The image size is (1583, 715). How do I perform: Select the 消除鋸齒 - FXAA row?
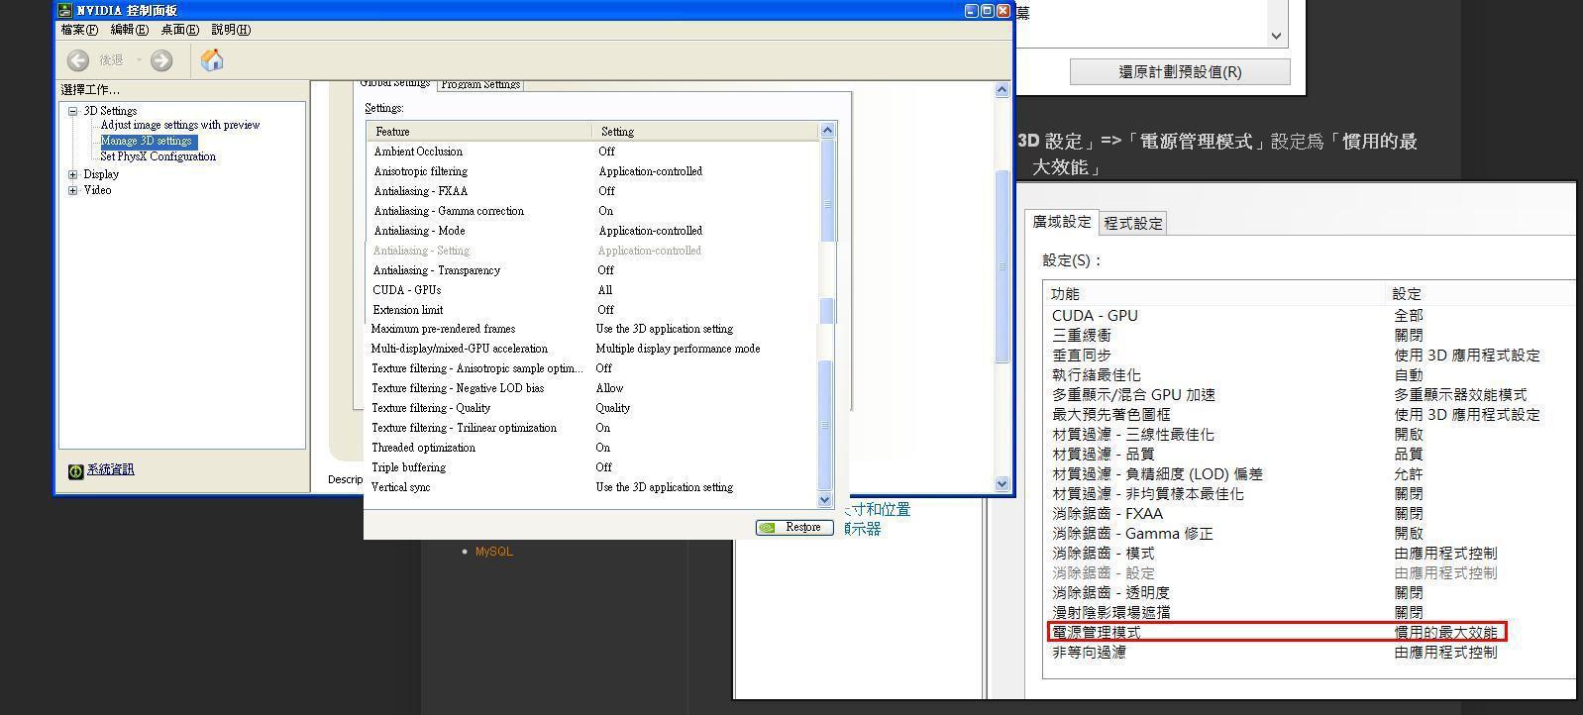coord(1310,514)
